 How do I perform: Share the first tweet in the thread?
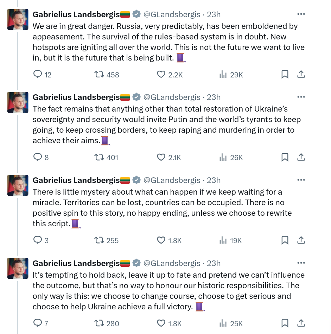point(301,74)
